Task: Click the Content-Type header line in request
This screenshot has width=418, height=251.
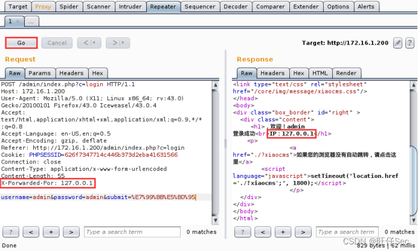Action: (84, 169)
